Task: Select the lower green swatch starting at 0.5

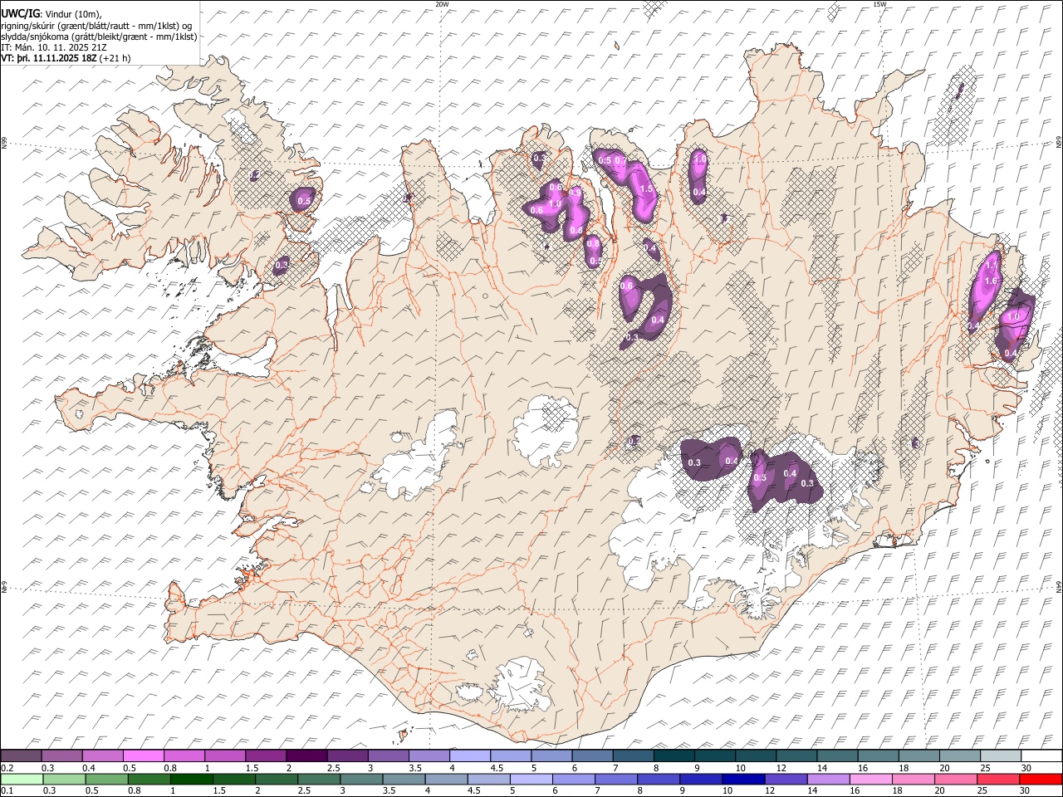Action: pos(106,779)
